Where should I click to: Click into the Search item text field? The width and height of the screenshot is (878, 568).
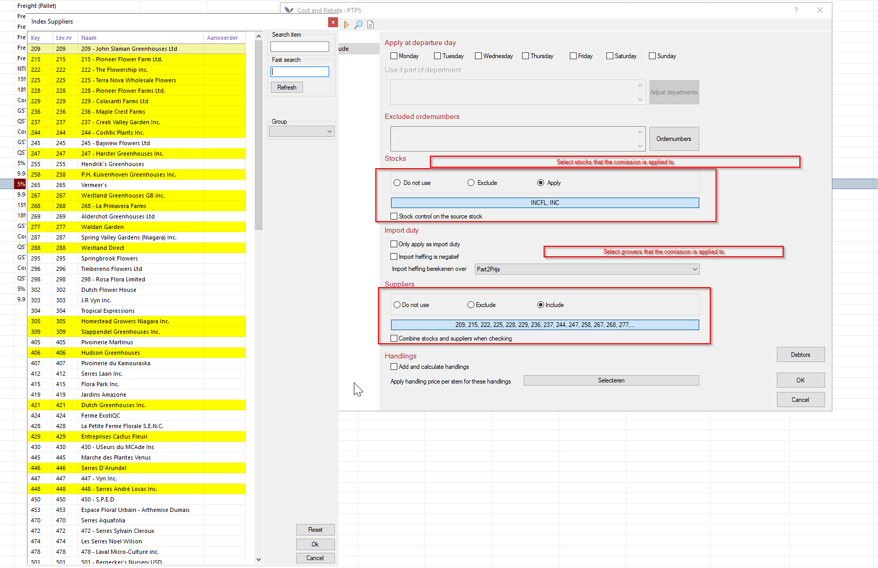point(300,47)
